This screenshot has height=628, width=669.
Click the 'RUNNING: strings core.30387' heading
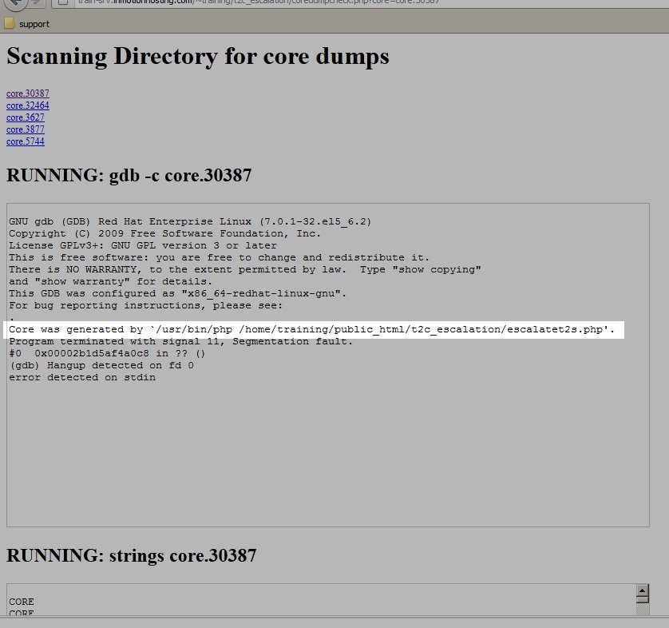(x=132, y=555)
